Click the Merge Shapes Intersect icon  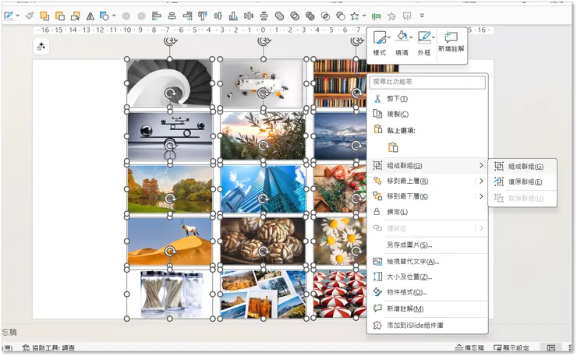coord(325,16)
